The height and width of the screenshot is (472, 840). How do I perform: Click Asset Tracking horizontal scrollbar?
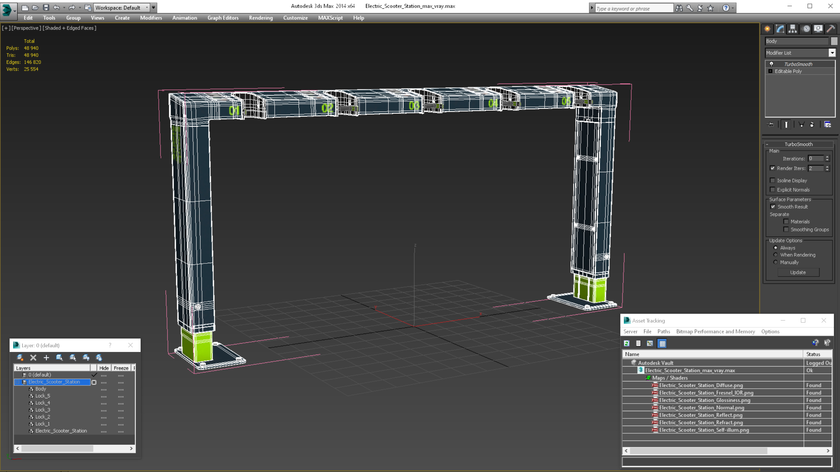click(x=699, y=451)
